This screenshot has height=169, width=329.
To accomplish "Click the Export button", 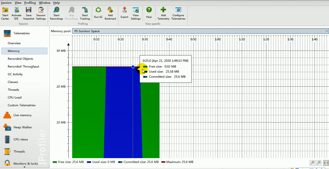I will click(x=124, y=12).
